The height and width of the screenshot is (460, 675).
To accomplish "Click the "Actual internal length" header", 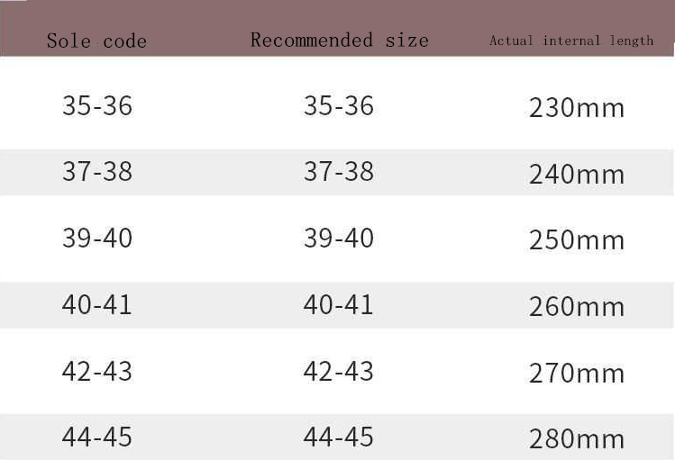I will [571, 41].
